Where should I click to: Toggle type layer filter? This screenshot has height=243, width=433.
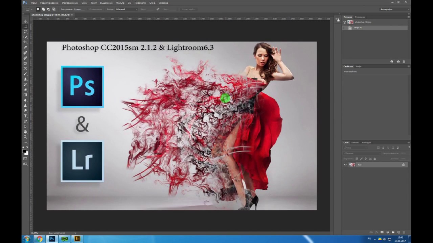click(x=388, y=148)
